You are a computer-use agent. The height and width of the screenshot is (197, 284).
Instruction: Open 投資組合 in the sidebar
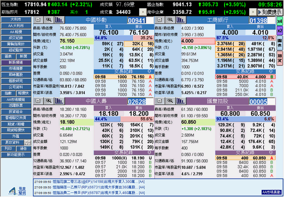point(16,112)
